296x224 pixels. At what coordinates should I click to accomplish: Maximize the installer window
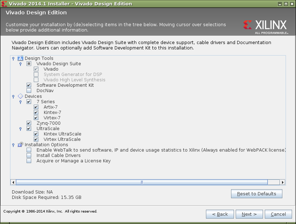click(x=286, y=4)
